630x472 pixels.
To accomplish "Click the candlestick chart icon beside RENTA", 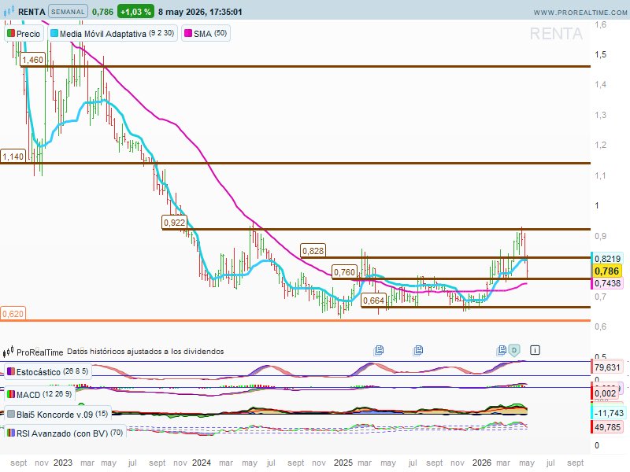I will (x=9, y=10).
